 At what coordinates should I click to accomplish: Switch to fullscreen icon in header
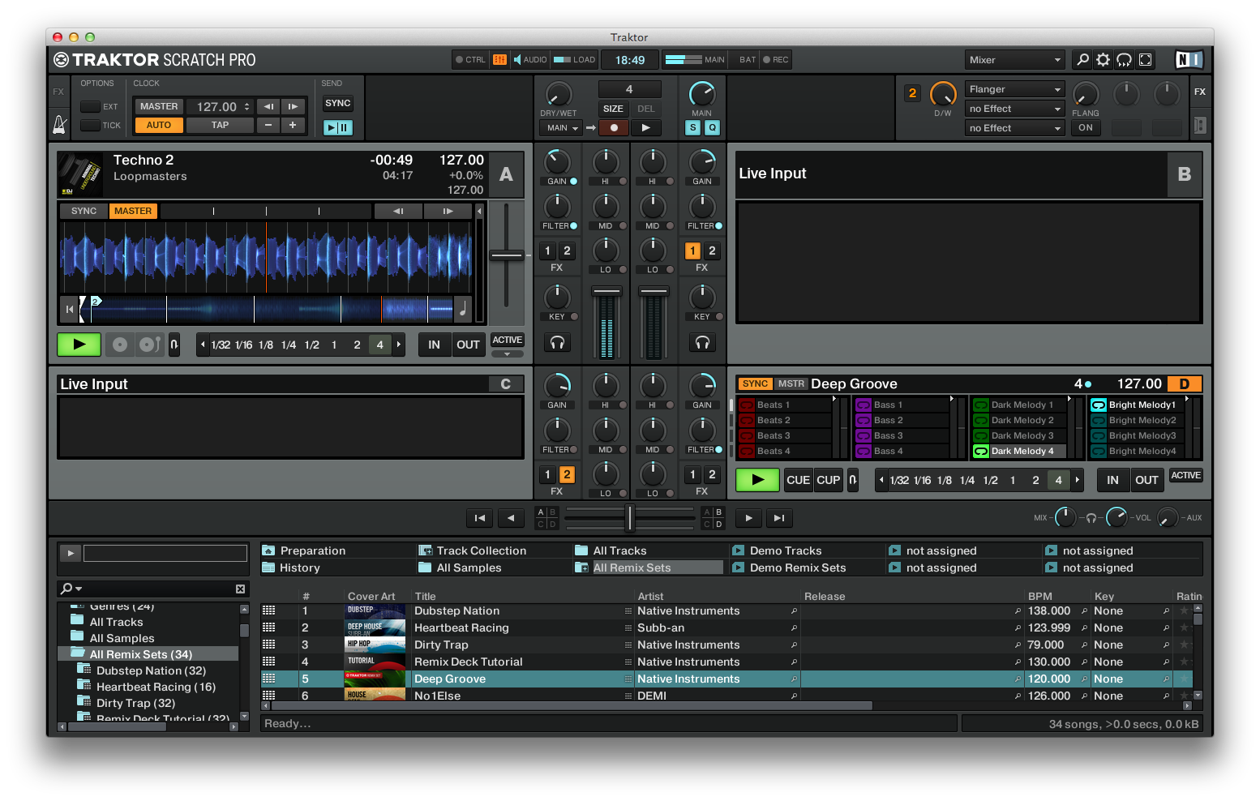1145,59
